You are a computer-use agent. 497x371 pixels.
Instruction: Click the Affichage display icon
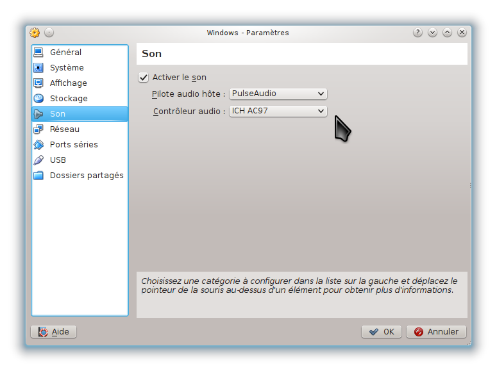coord(38,83)
